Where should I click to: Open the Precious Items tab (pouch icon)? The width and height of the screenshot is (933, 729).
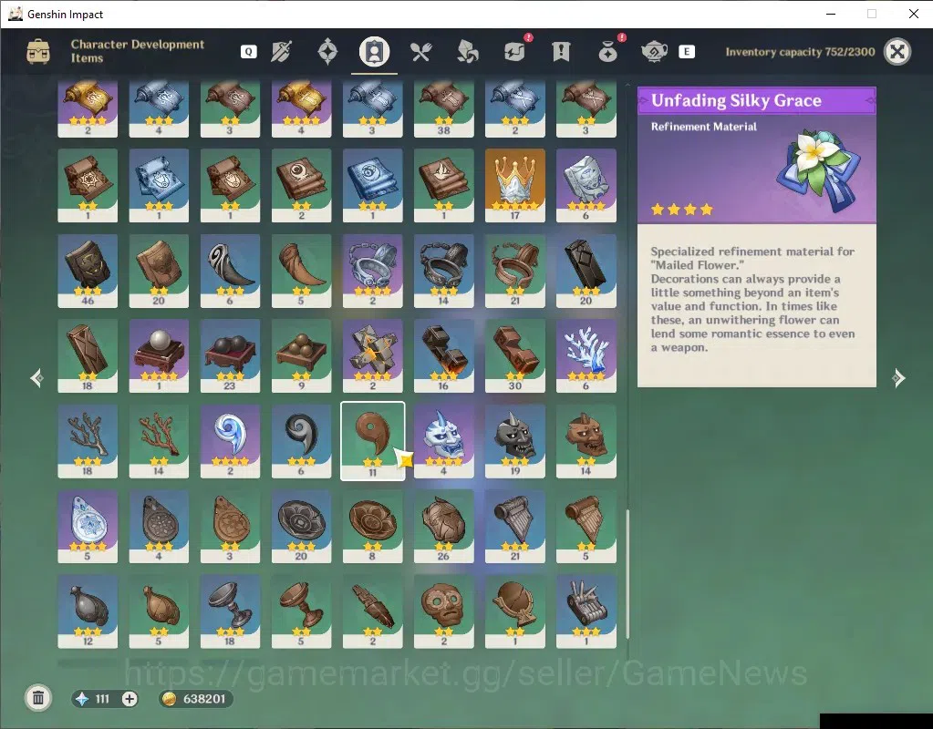[608, 51]
